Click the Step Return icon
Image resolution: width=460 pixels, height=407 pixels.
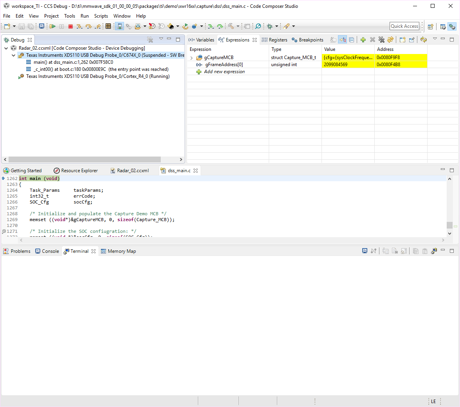[98, 26]
